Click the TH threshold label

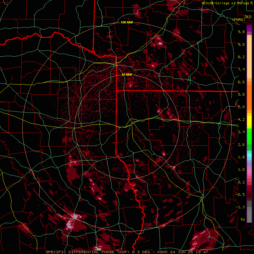pos(242,220)
